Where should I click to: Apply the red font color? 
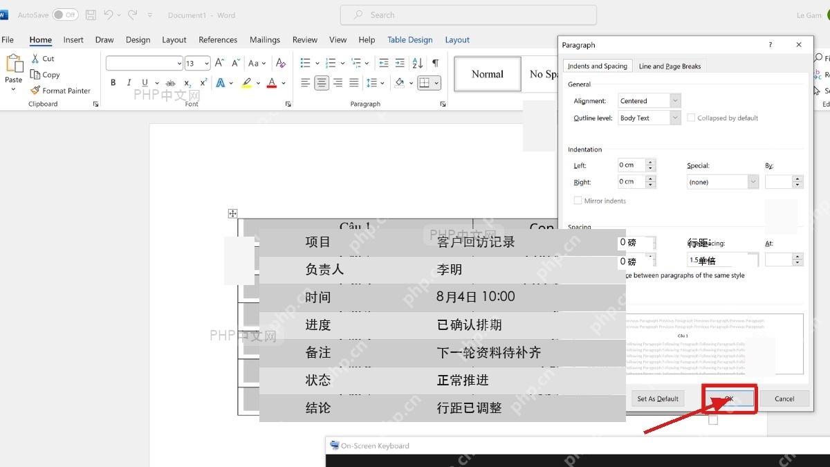click(x=272, y=83)
